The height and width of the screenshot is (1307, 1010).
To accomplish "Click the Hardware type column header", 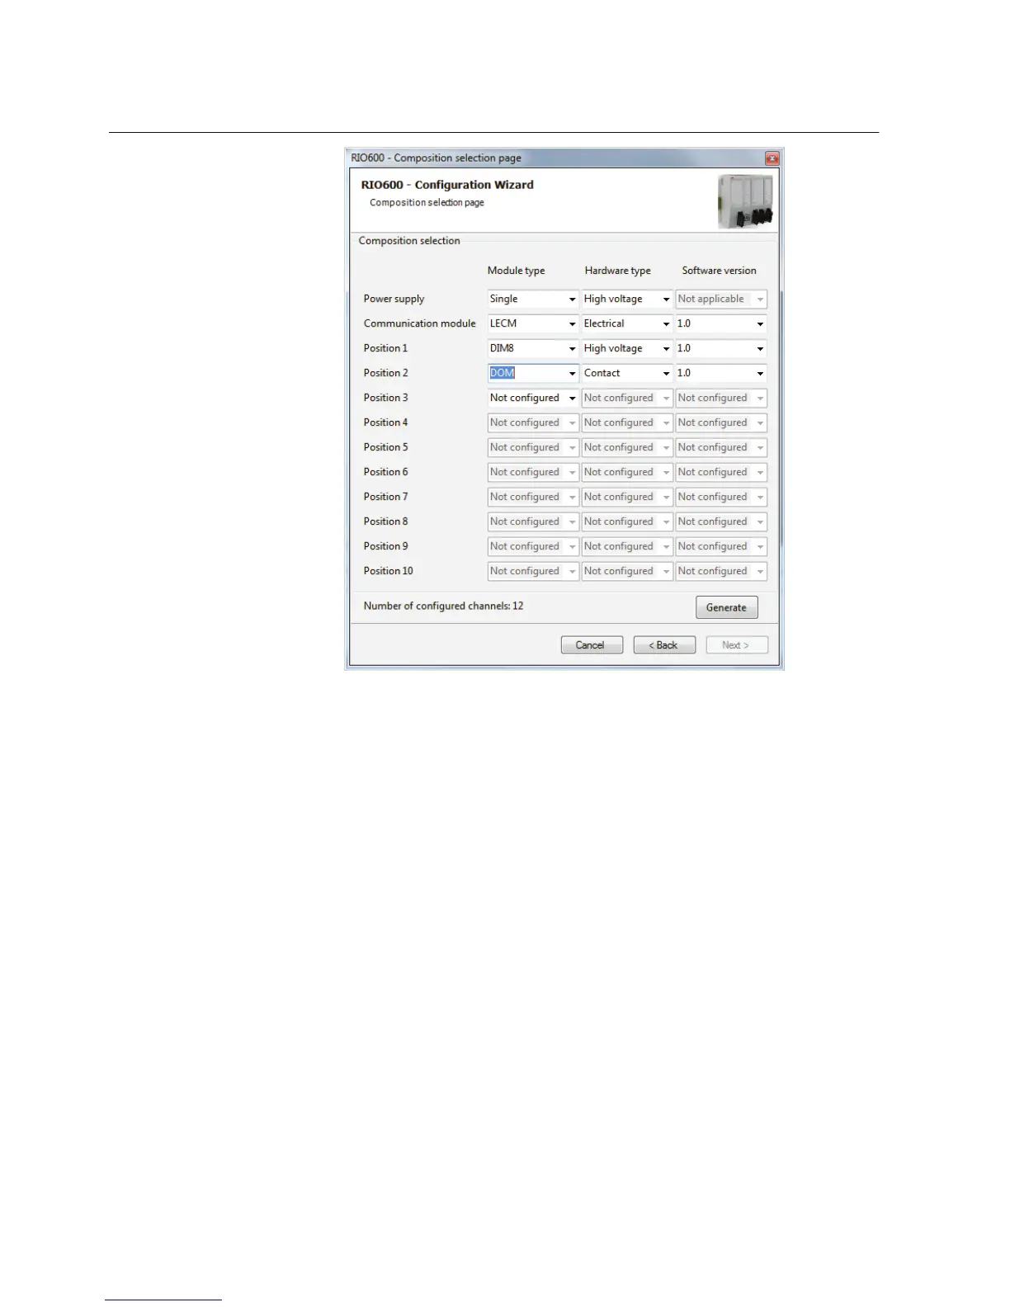I will [x=617, y=271].
